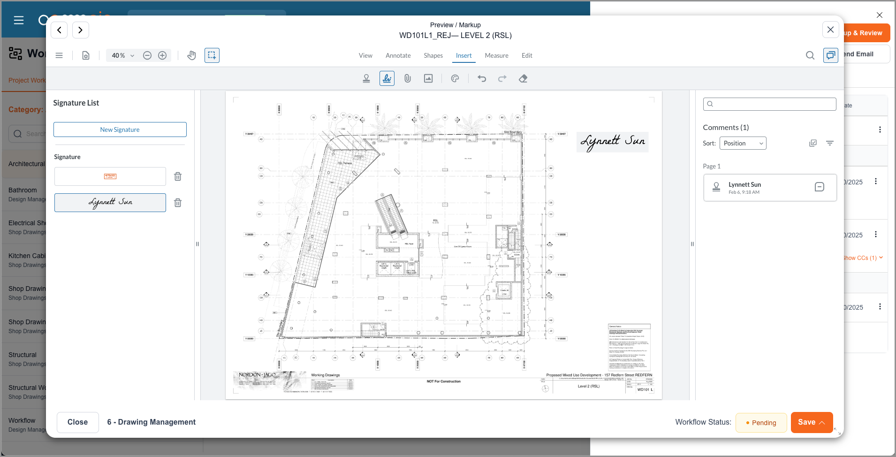Toggle the left panel menu button
The height and width of the screenshot is (457, 896).
point(59,55)
